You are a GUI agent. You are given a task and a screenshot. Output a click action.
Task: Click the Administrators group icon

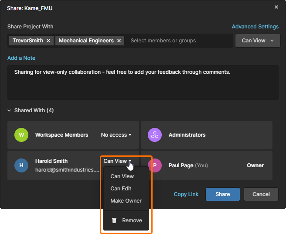click(155, 135)
